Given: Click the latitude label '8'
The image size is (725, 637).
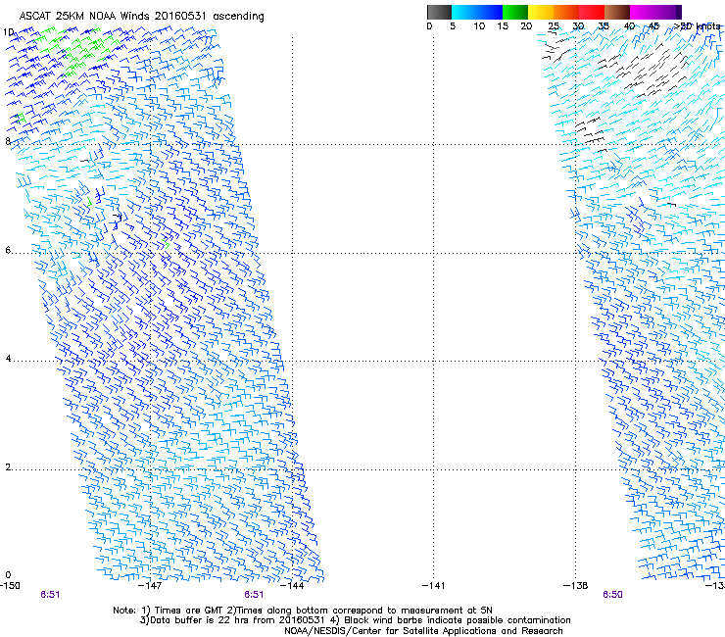Looking at the screenshot, I should point(8,141).
